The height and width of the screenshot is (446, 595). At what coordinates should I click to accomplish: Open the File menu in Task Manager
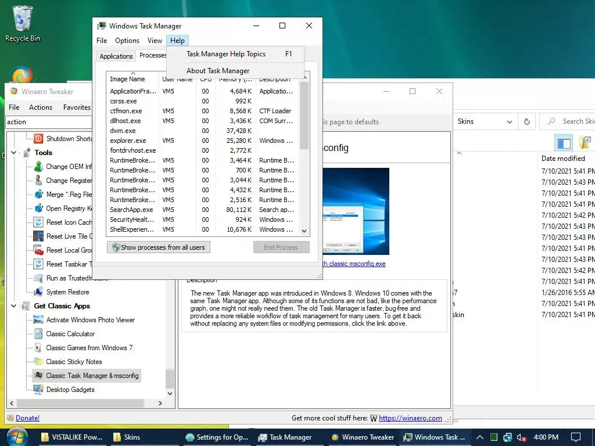102,41
